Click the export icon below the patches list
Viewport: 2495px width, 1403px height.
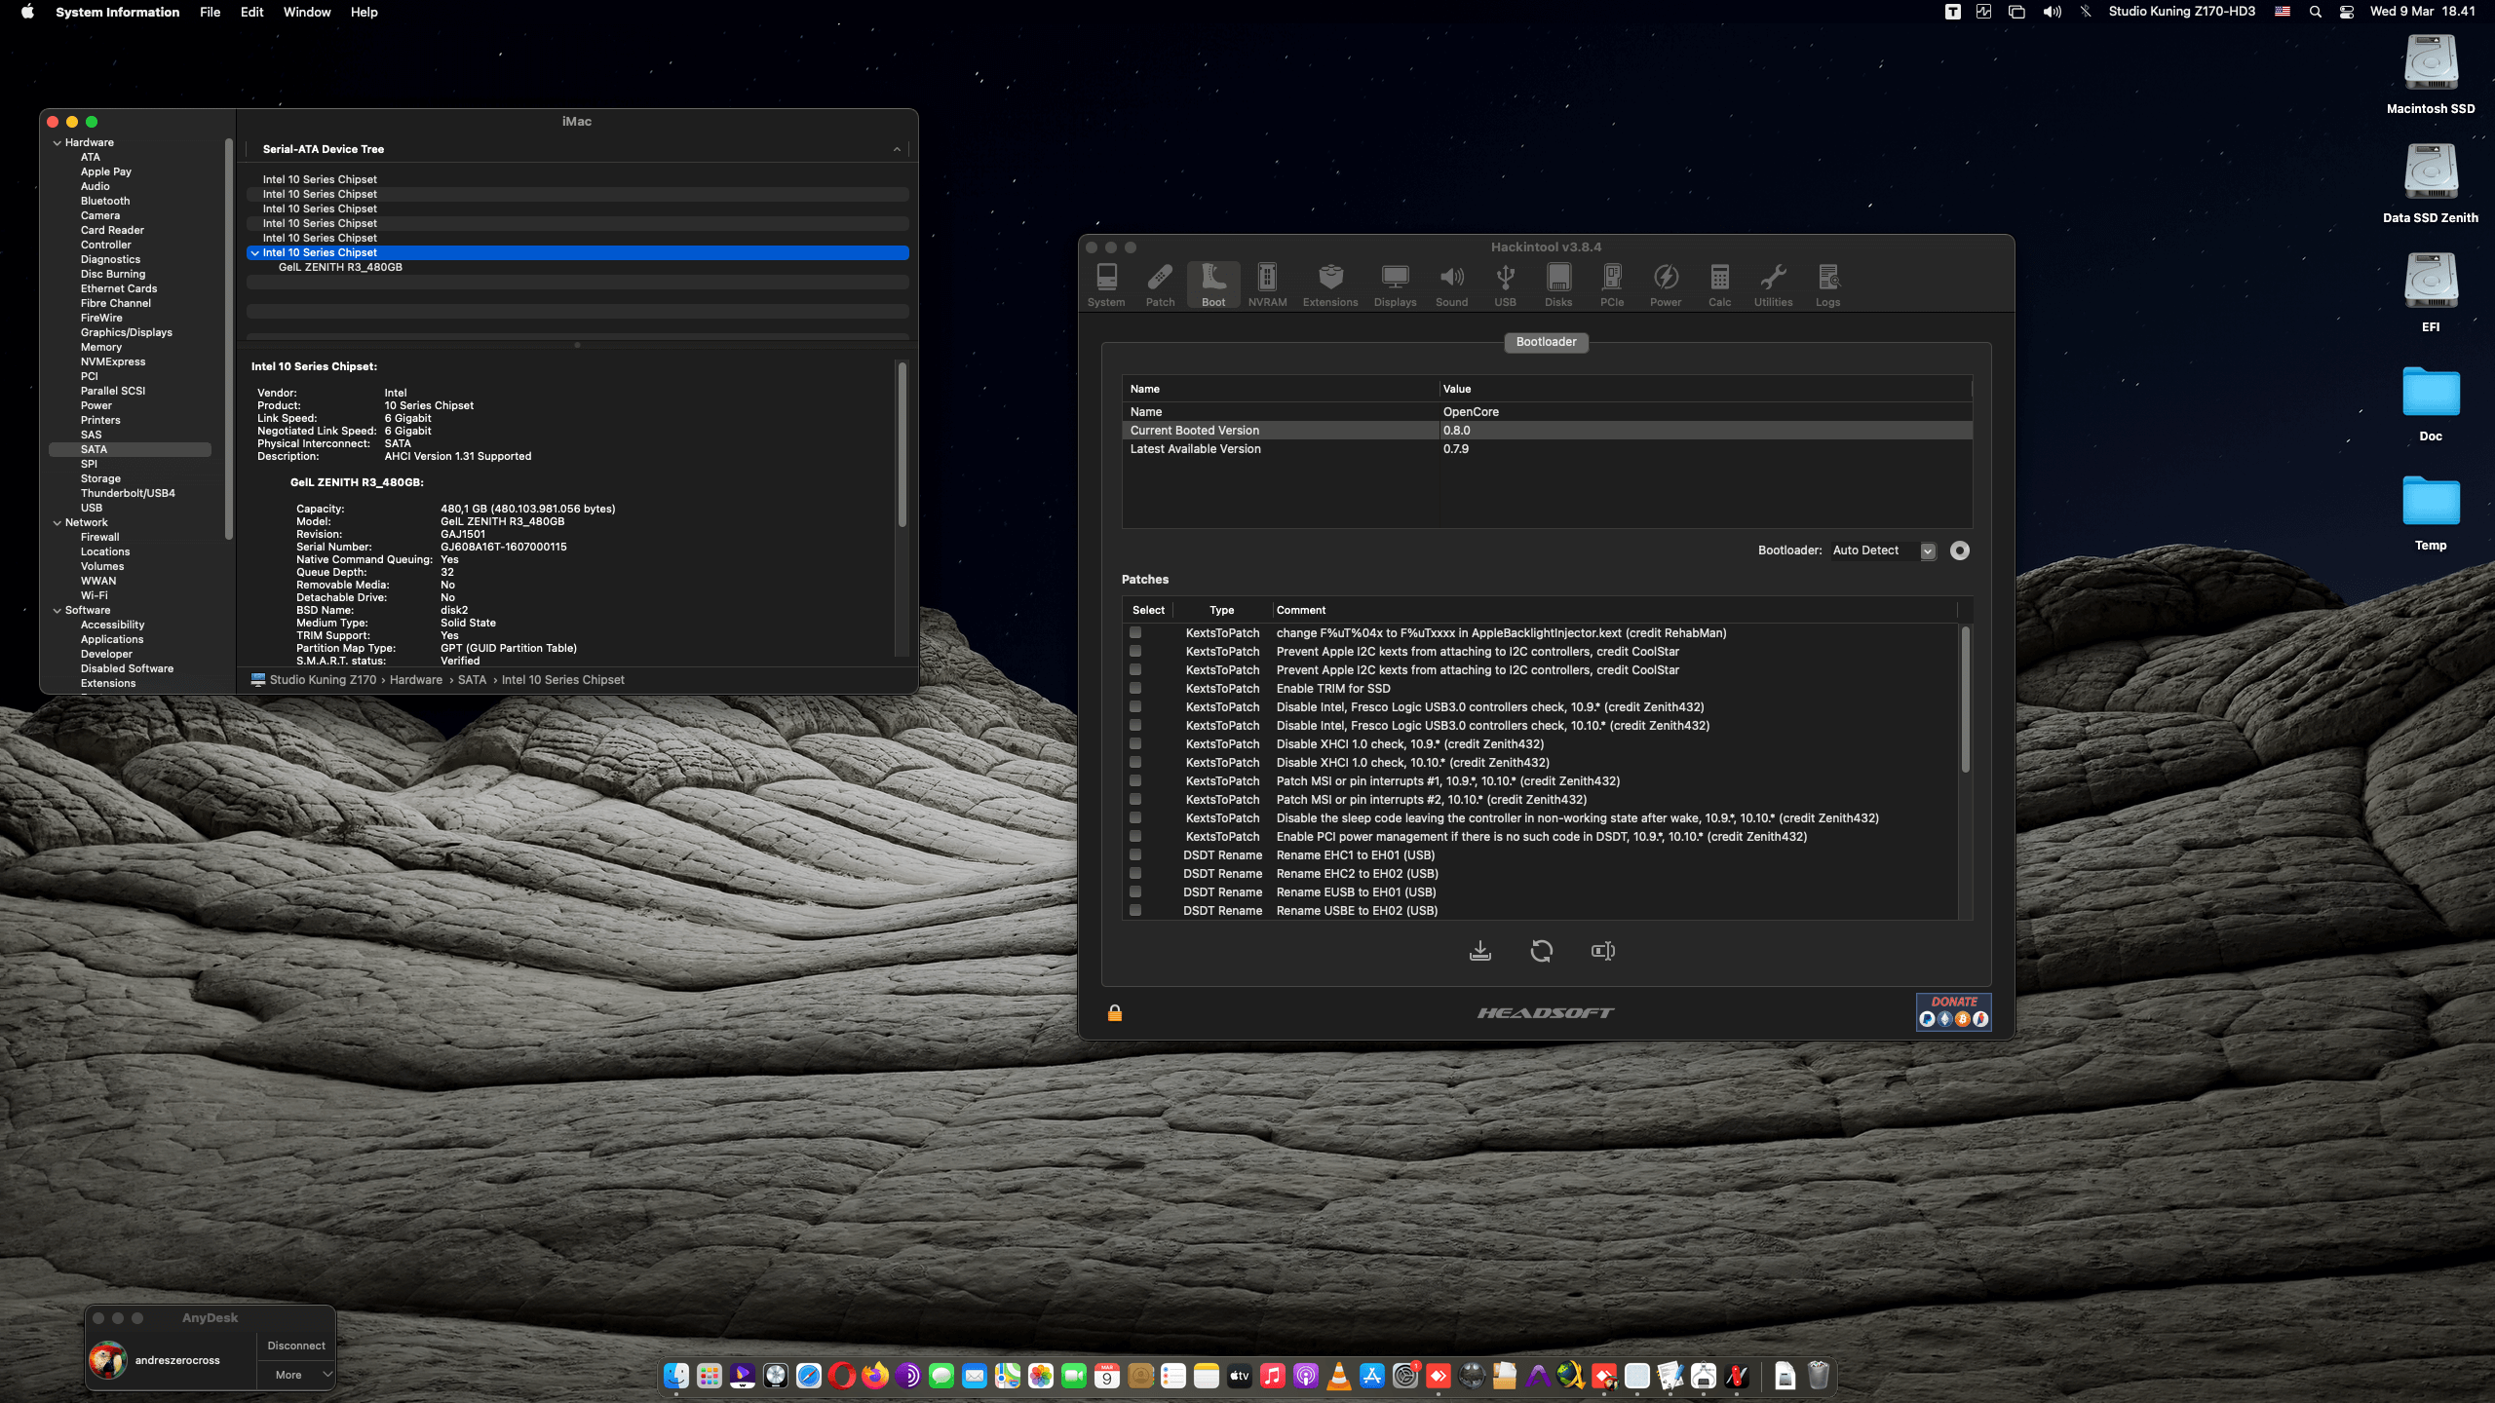pyautogui.click(x=1480, y=950)
